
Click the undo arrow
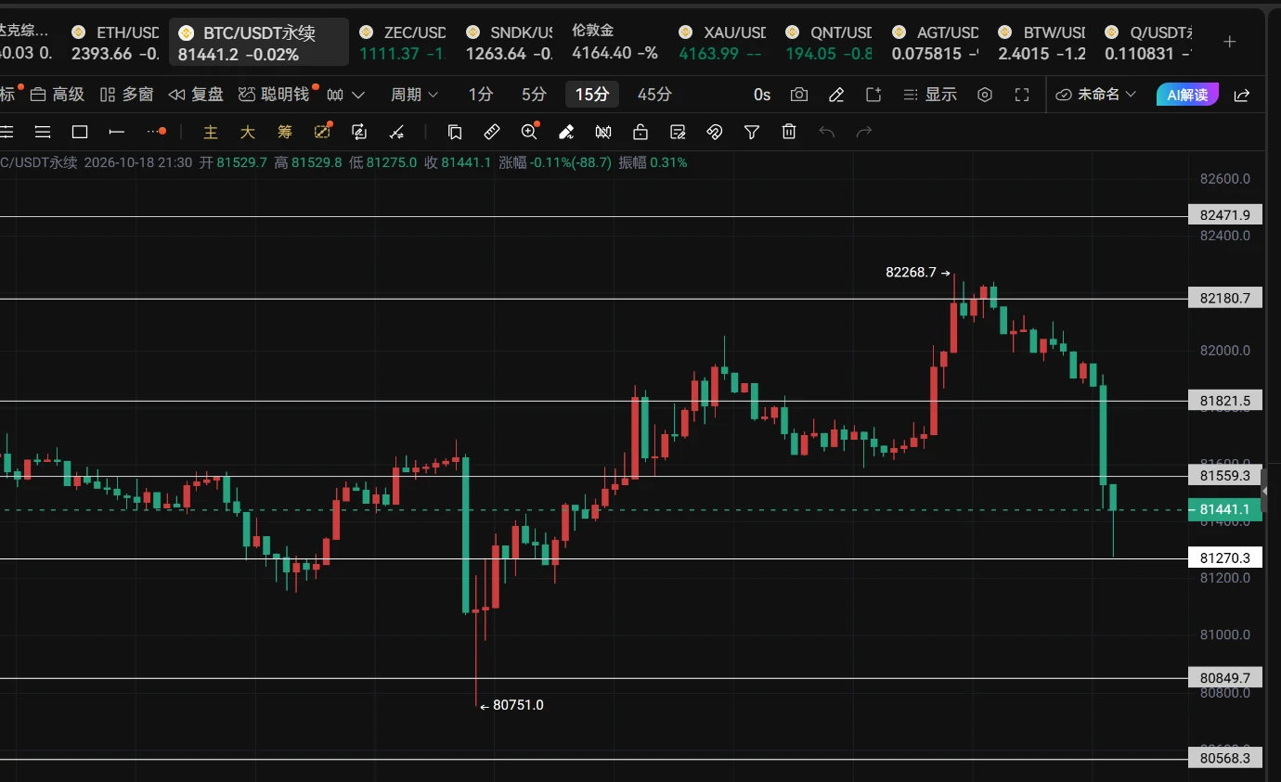coord(826,132)
